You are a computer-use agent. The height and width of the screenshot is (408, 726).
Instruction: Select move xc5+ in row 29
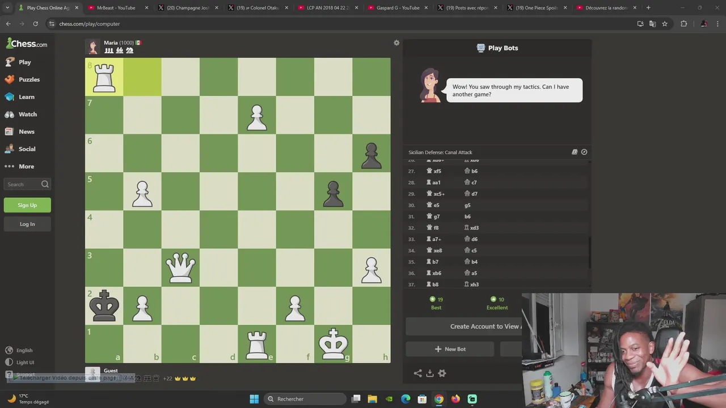pyautogui.click(x=436, y=194)
